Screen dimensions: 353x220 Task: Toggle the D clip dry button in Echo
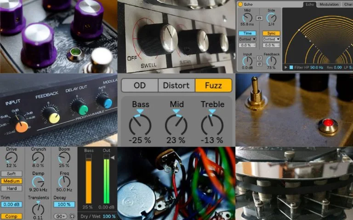259,58
